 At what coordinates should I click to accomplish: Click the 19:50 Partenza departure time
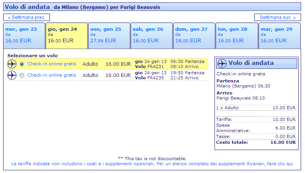pyautogui.click(x=187, y=73)
